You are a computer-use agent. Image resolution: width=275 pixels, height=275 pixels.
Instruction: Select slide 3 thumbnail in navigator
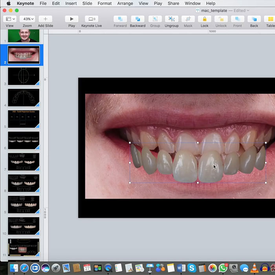(x=24, y=76)
